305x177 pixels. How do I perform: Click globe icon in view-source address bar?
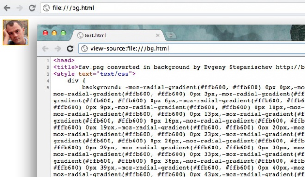point(85,48)
